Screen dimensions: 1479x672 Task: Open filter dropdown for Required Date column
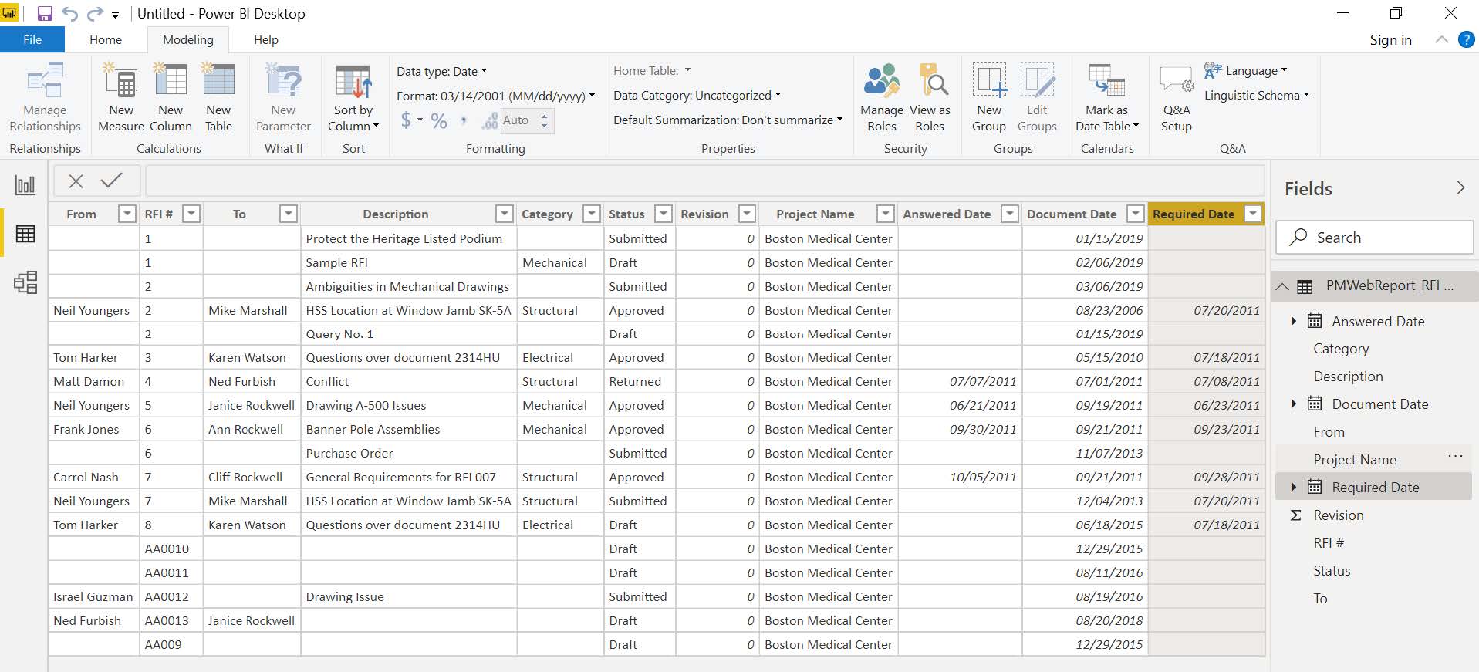click(x=1253, y=214)
